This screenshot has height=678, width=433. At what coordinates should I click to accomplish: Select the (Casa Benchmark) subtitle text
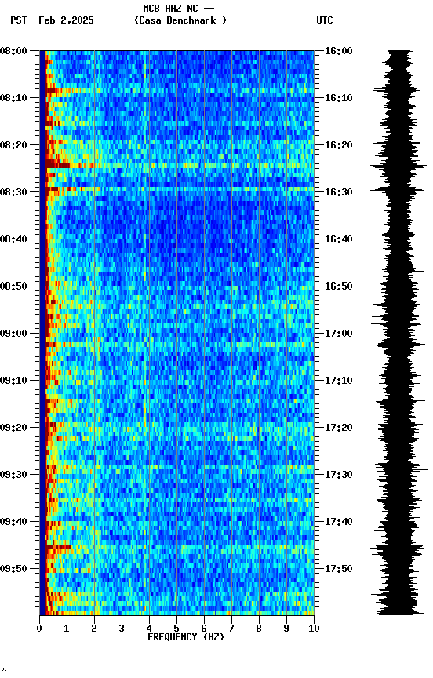180,20
